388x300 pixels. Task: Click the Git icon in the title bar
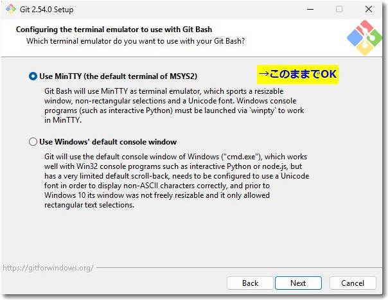click(11, 9)
